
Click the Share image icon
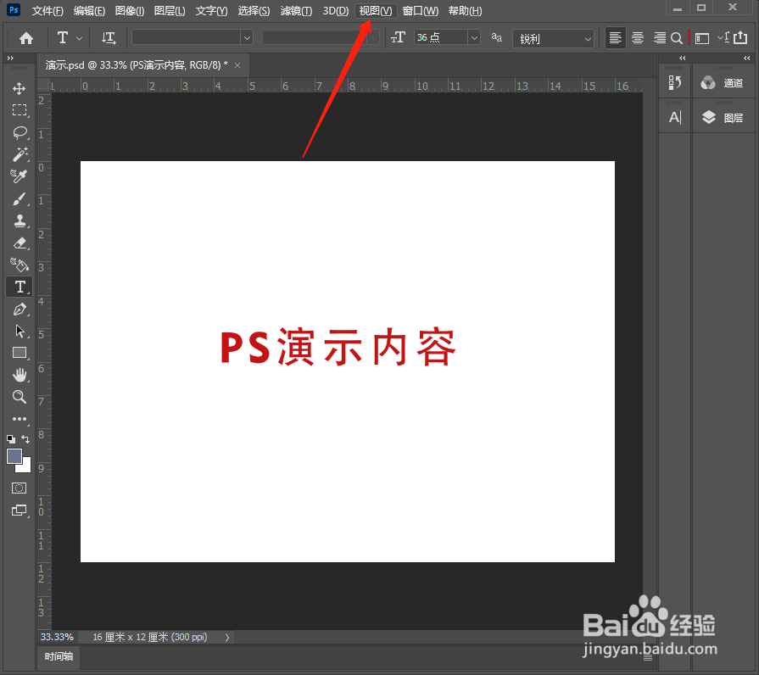click(740, 37)
